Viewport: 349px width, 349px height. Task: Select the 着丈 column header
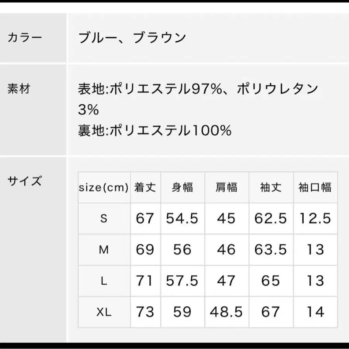point(145,188)
